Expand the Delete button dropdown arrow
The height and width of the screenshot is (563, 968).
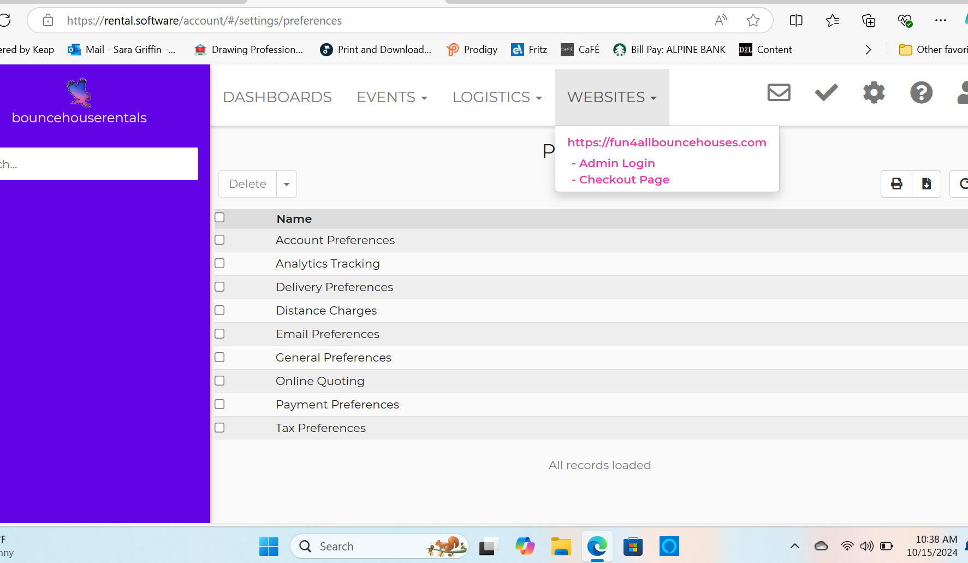pos(287,184)
